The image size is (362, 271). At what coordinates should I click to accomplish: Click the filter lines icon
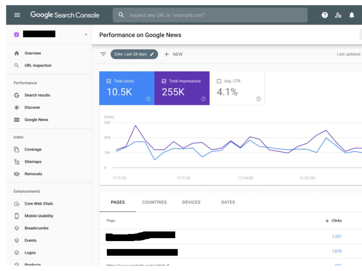103,54
